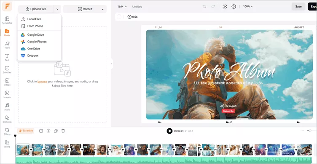This screenshot has height=164, width=317.
Task: Select scene 10 thumbnail in timeline
Action: (142, 150)
